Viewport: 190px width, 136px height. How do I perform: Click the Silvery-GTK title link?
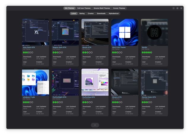(117, 97)
